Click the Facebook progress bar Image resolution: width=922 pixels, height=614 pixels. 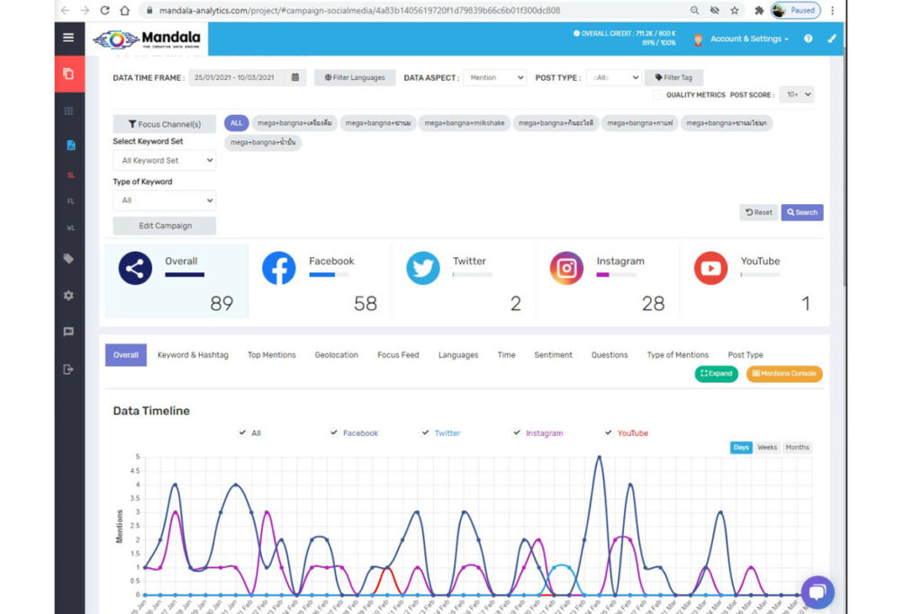(x=329, y=275)
